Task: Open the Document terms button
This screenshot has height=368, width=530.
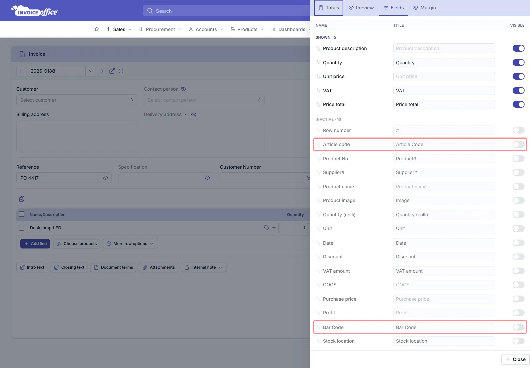Action: pos(113,267)
